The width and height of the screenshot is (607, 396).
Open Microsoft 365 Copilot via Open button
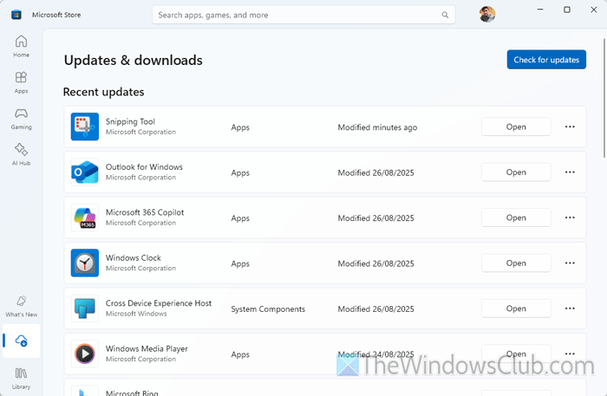(x=516, y=217)
